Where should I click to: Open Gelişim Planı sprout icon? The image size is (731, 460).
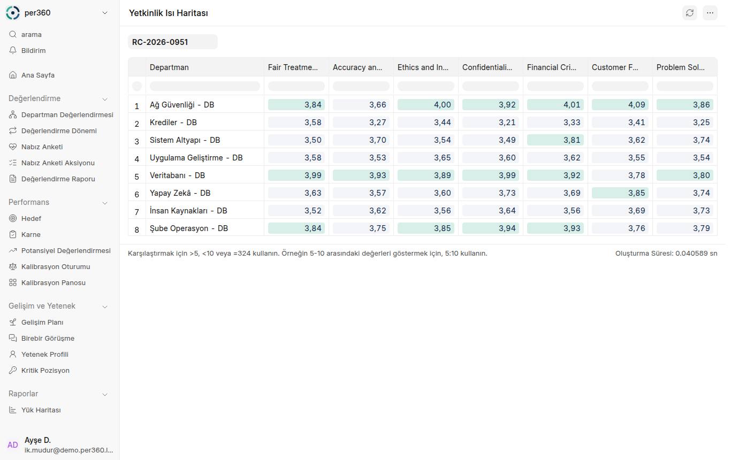13,322
